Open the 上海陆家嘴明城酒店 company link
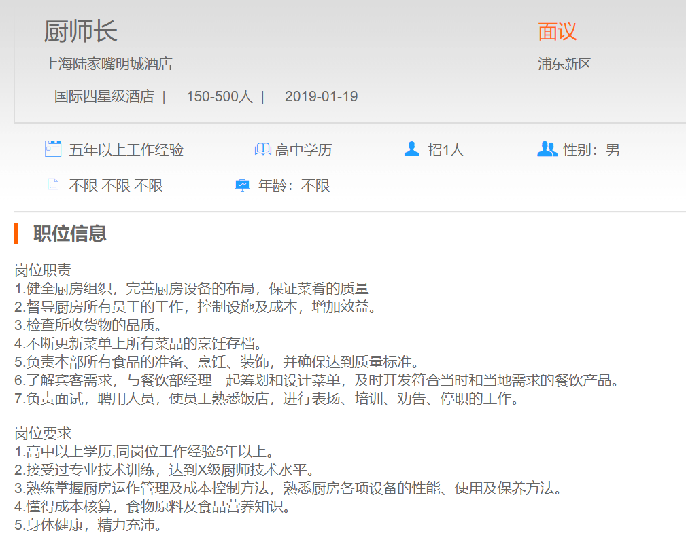The image size is (686, 546). [x=108, y=65]
